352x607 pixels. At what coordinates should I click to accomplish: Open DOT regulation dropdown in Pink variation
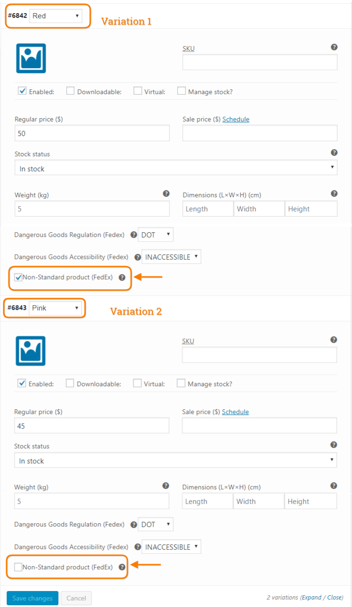click(x=156, y=524)
